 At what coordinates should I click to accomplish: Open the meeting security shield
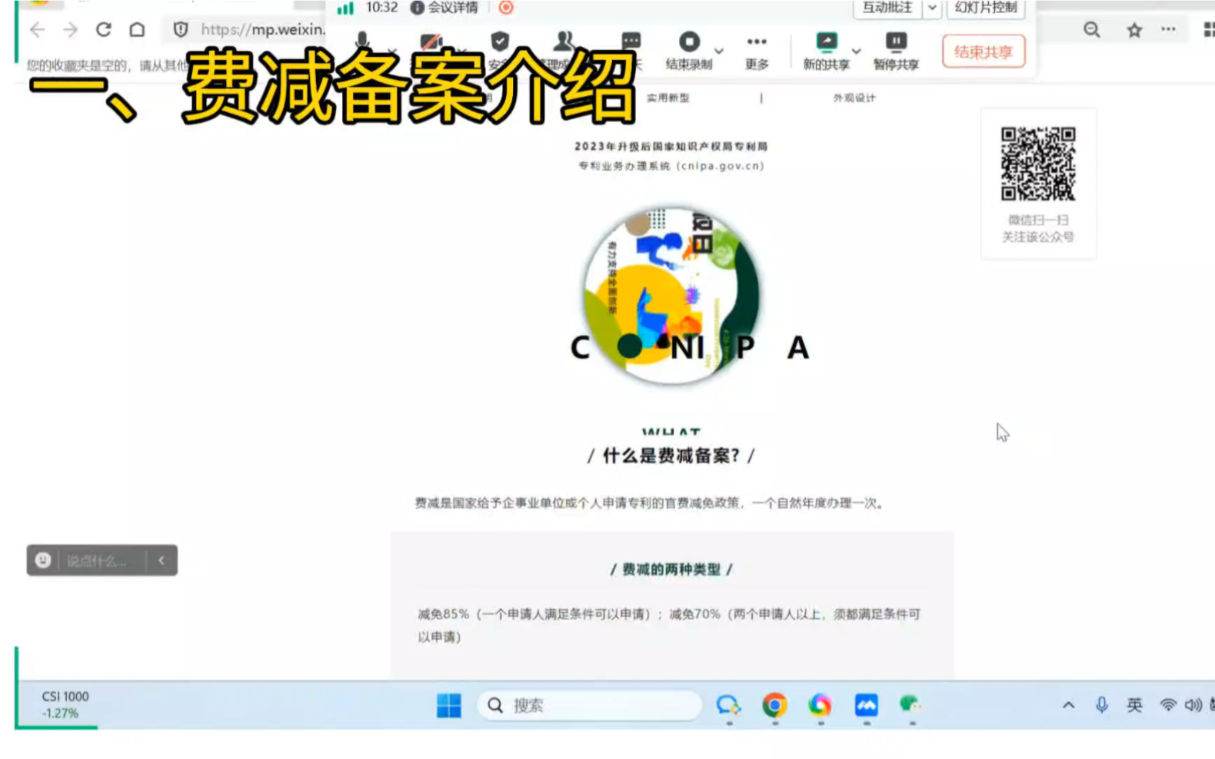pyautogui.click(x=500, y=41)
